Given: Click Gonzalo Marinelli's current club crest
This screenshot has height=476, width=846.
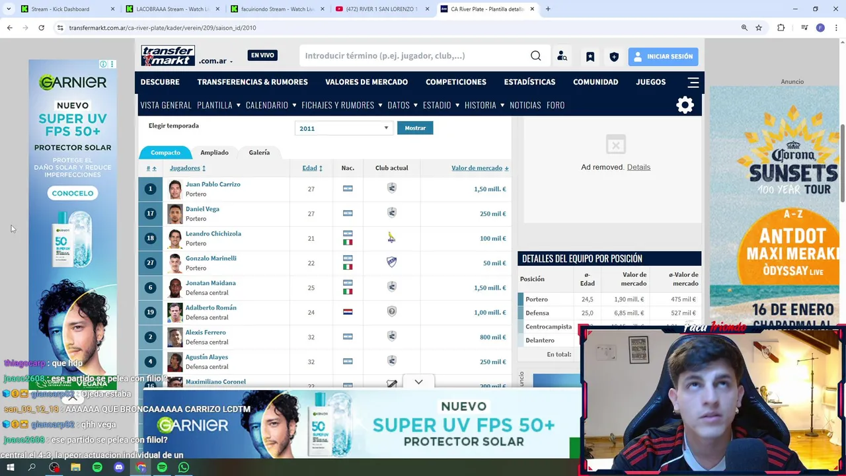Looking at the screenshot, I should (x=392, y=262).
